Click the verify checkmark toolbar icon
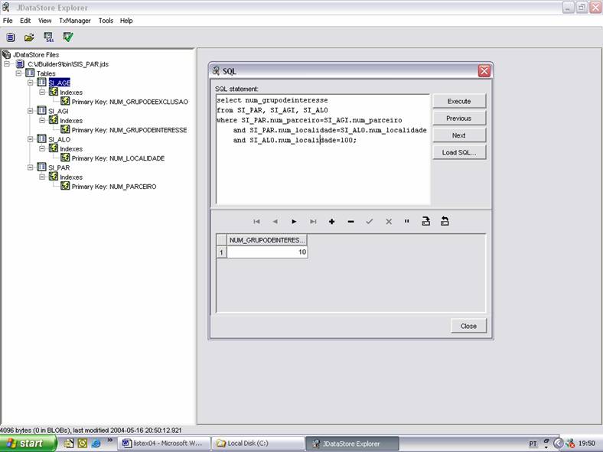 [x=68, y=37]
